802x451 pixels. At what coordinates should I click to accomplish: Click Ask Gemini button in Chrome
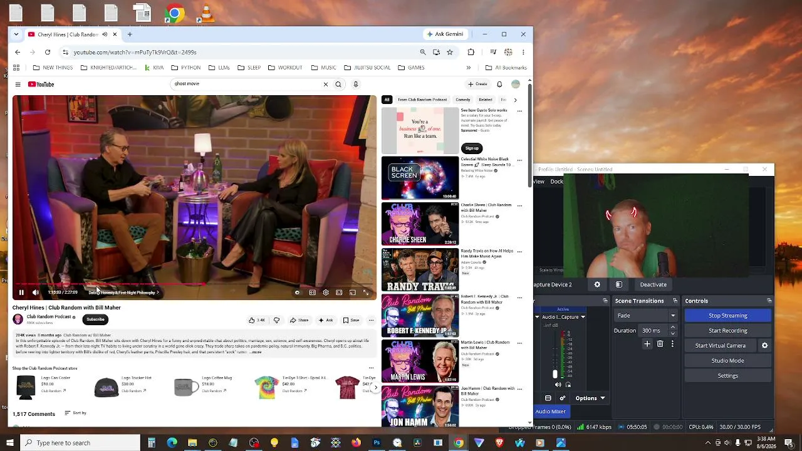coord(445,34)
